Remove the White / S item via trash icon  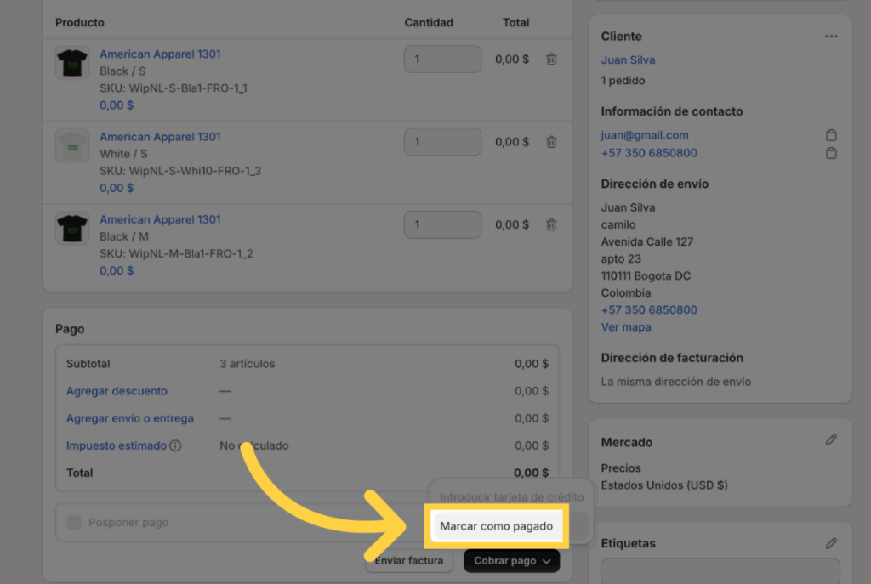pos(551,142)
